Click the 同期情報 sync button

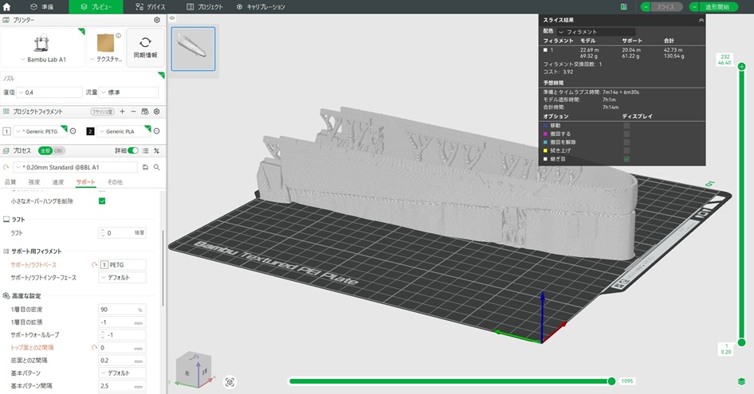point(145,47)
